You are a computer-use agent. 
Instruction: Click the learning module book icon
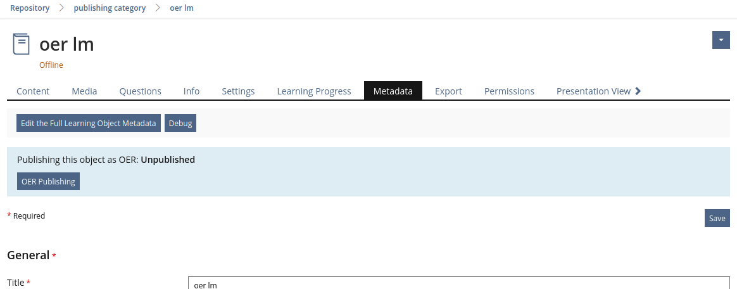click(21, 44)
